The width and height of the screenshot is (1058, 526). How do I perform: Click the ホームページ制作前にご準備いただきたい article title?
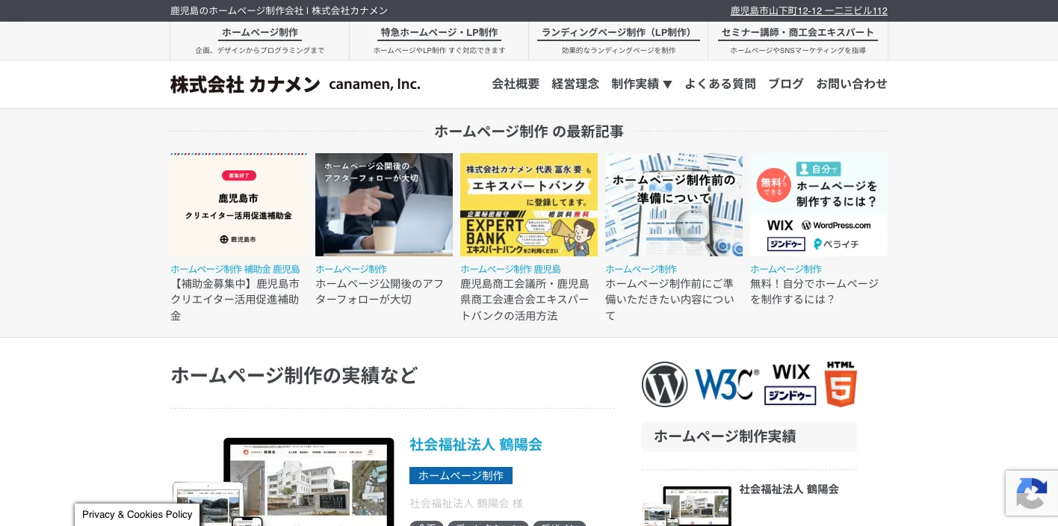pos(670,300)
